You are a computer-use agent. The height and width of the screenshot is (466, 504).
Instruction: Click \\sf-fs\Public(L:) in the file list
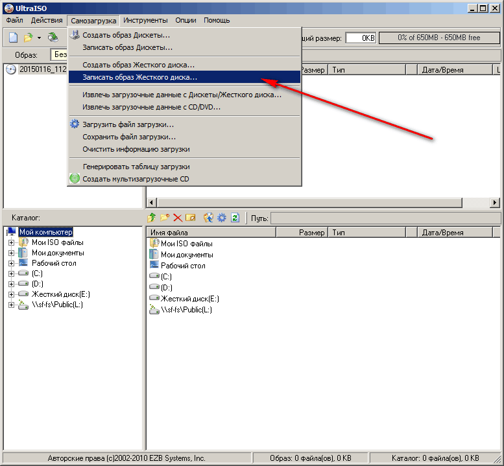[x=186, y=310]
